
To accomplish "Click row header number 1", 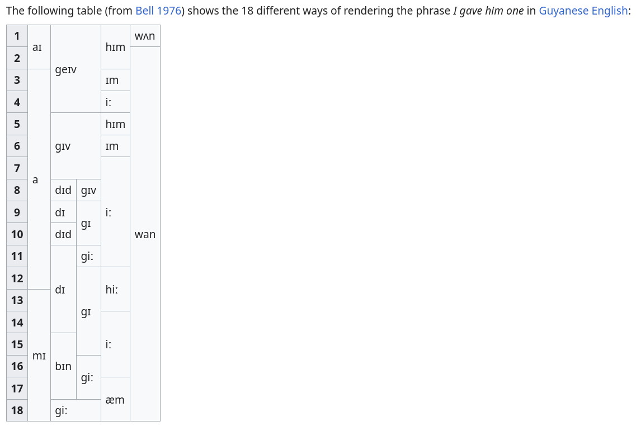I will 17,36.
